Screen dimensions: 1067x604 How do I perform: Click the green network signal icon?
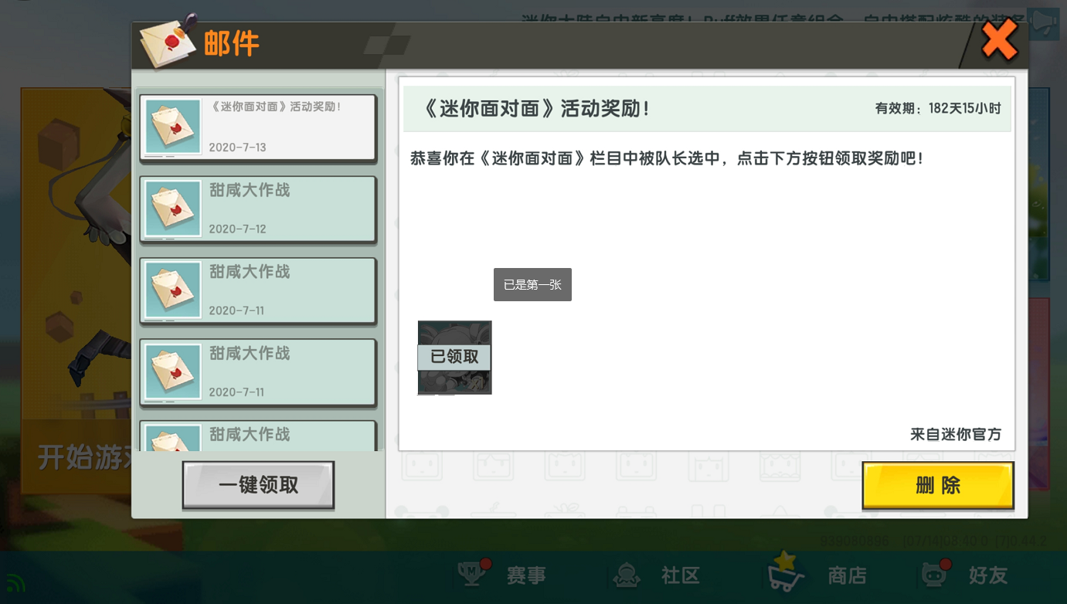pyautogui.click(x=15, y=582)
